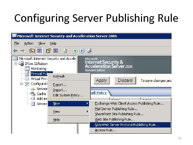193x145 pixels.
Task: Click the Apply button
Action: 101,81
